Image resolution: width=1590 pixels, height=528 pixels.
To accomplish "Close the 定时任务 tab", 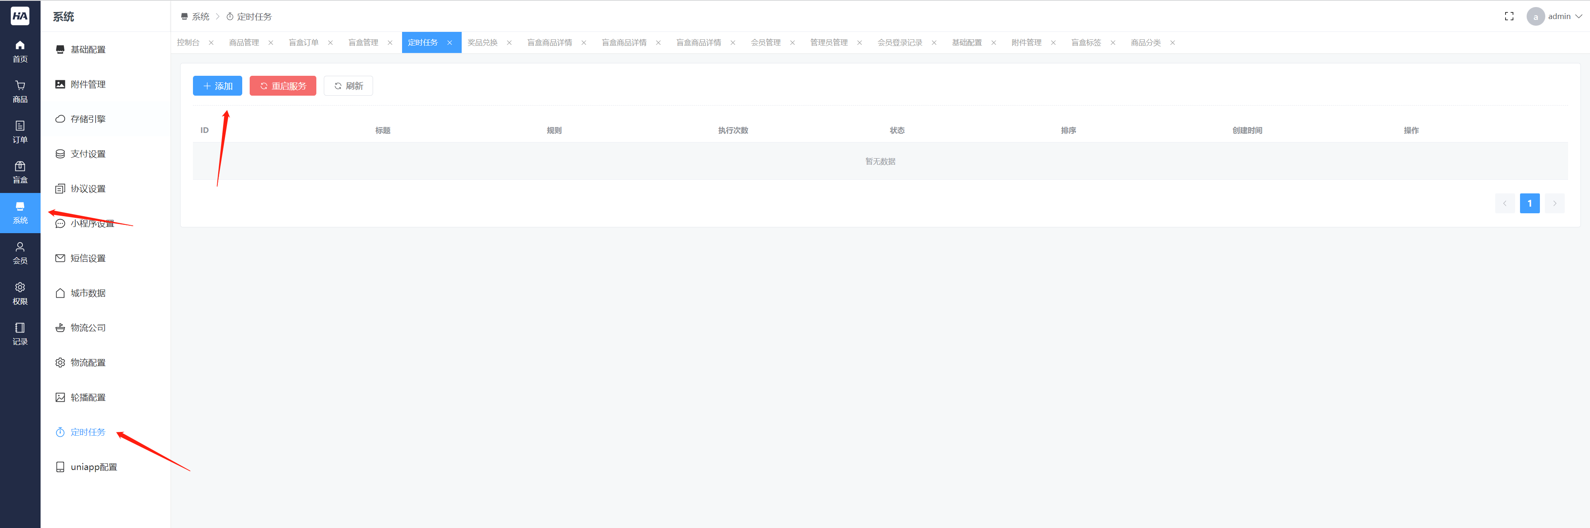I will pos(449,43).
